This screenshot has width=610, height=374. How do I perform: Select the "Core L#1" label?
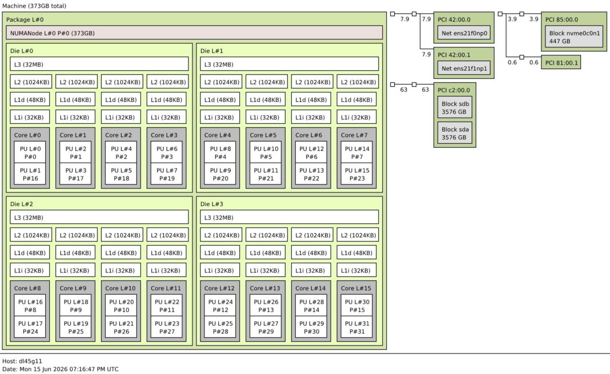pyautogui.click(x=73, y=135)
